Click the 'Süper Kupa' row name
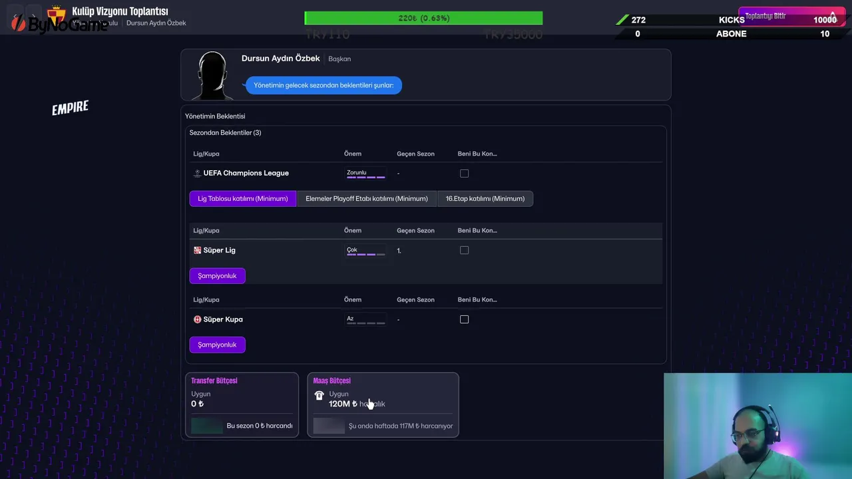Image resolution: width=852 pixels, height=479 pixels. (x=223, y=319)
